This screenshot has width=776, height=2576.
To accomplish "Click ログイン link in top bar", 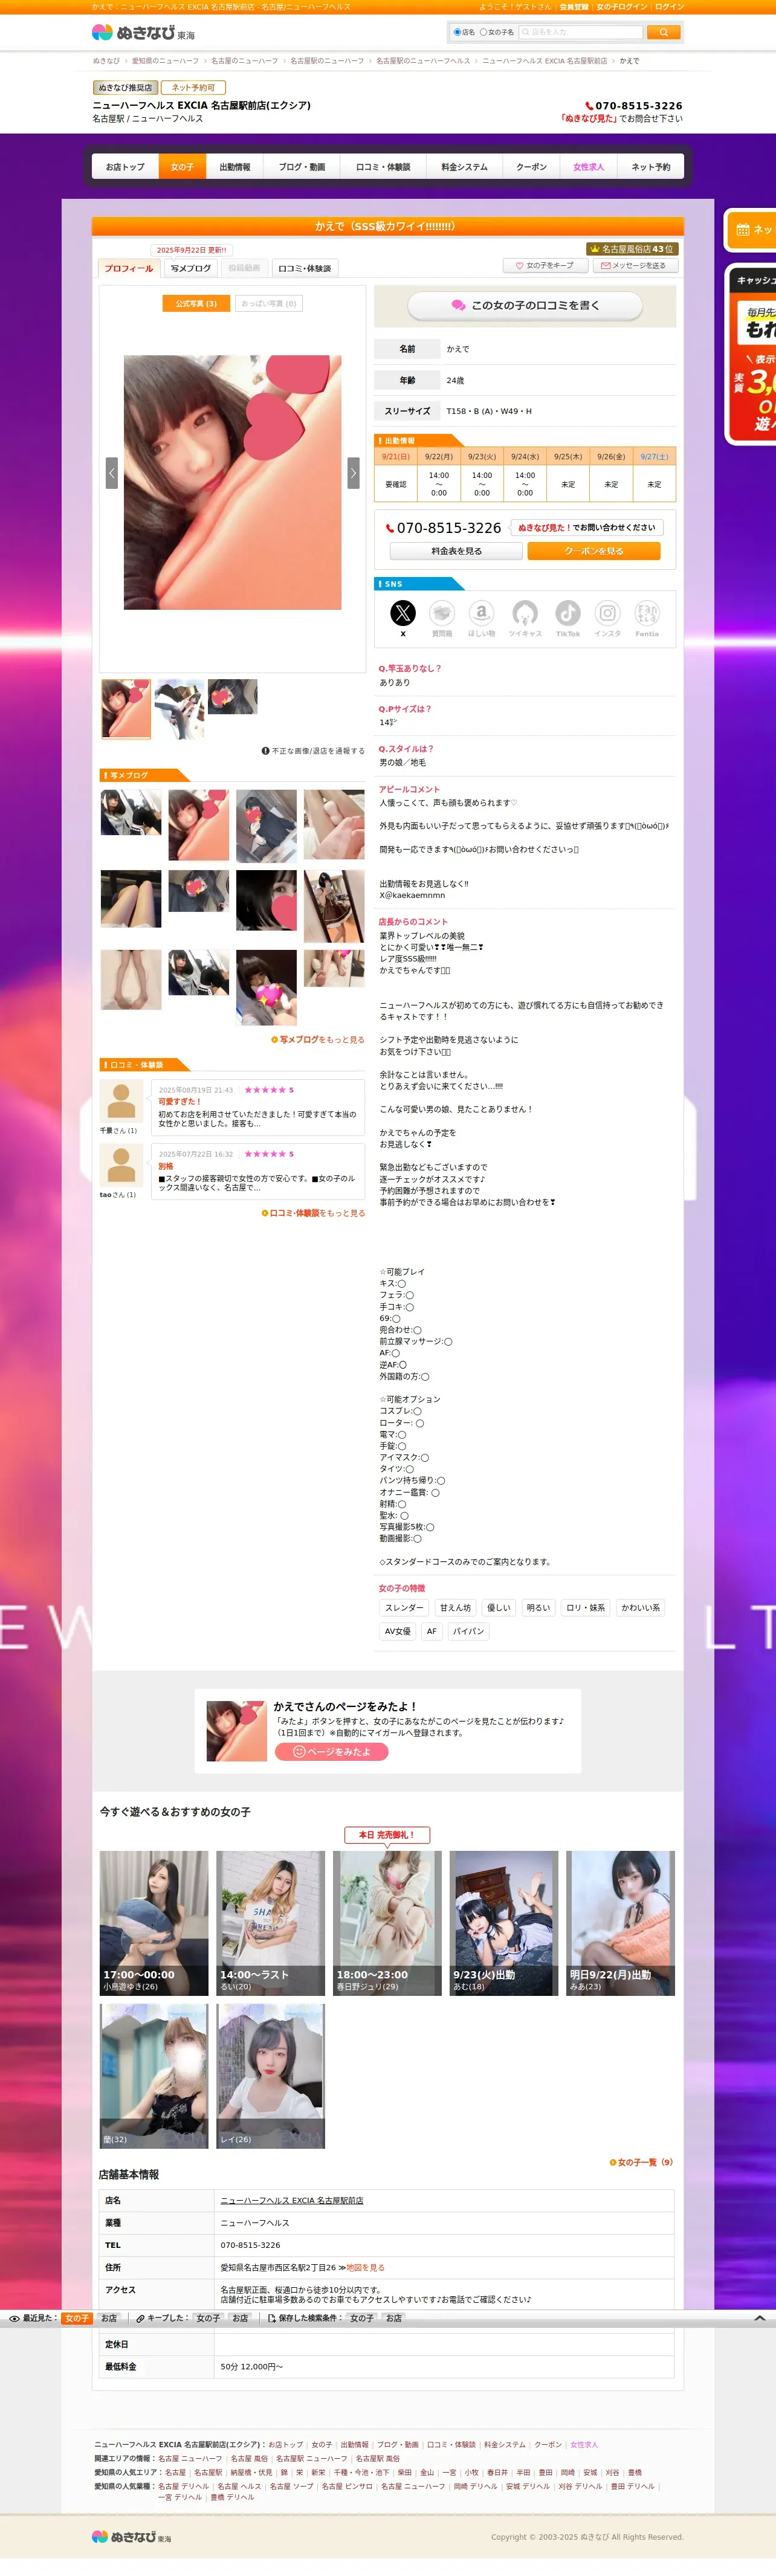I will (x=669, y=7).
